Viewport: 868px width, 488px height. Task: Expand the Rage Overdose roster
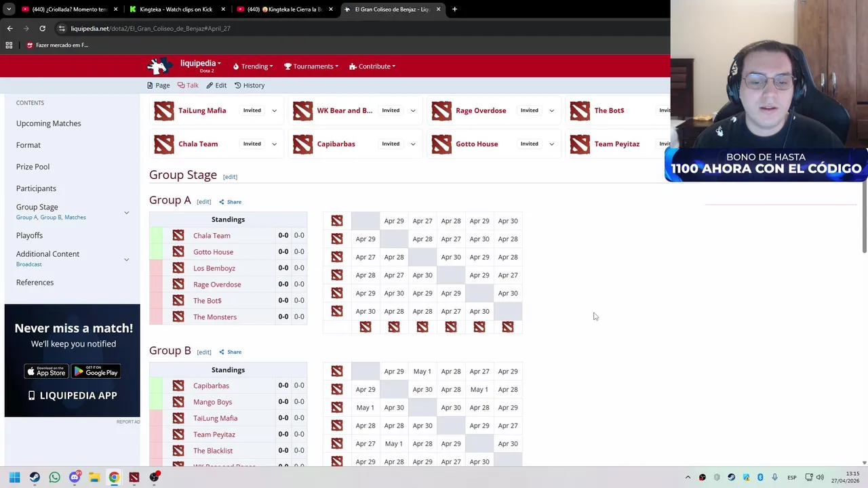(551, 110)
